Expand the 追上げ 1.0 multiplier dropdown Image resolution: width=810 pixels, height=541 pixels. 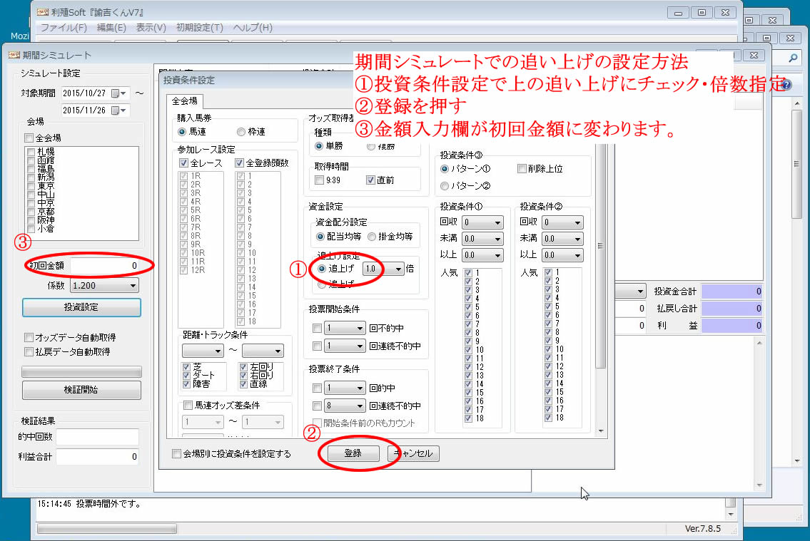coord(398,269)
